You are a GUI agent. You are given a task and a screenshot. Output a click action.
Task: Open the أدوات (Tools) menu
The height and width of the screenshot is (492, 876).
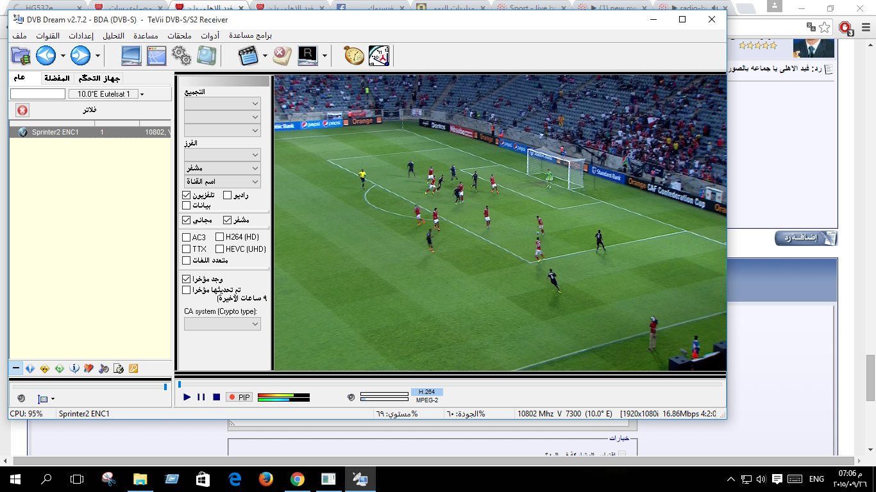(210, 35)
